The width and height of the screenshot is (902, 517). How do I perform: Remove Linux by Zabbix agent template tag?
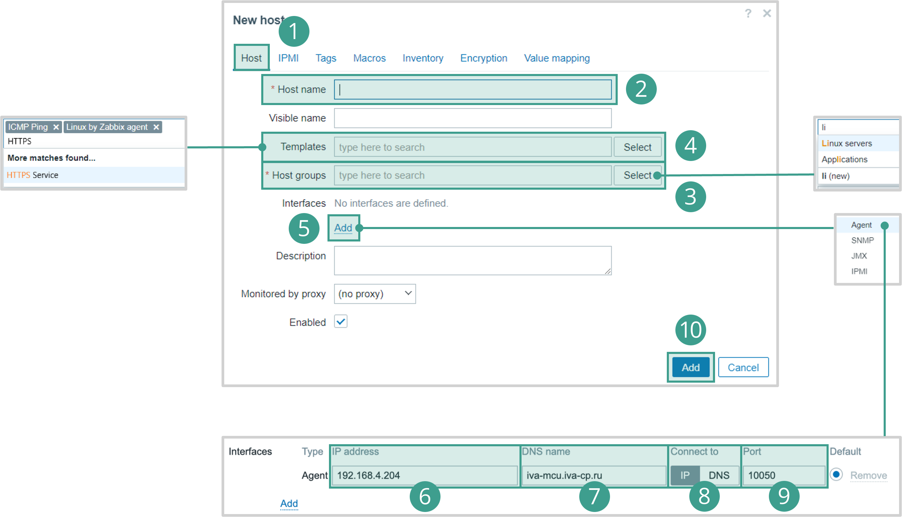tap(156, 127)
